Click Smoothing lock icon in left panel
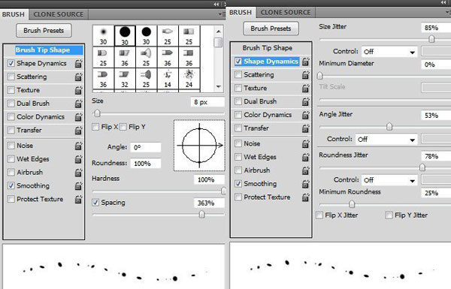The height and width of the screenshot is (289, 451). [78, 186]
